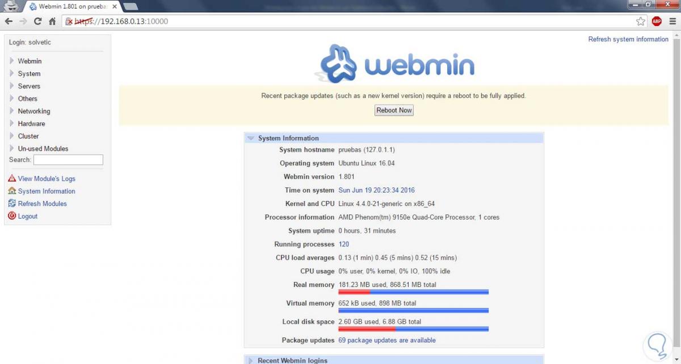This screenshot has height=364, width=681.
Task: Click the View Module's Logs warning icon
Action: (12, 178)
